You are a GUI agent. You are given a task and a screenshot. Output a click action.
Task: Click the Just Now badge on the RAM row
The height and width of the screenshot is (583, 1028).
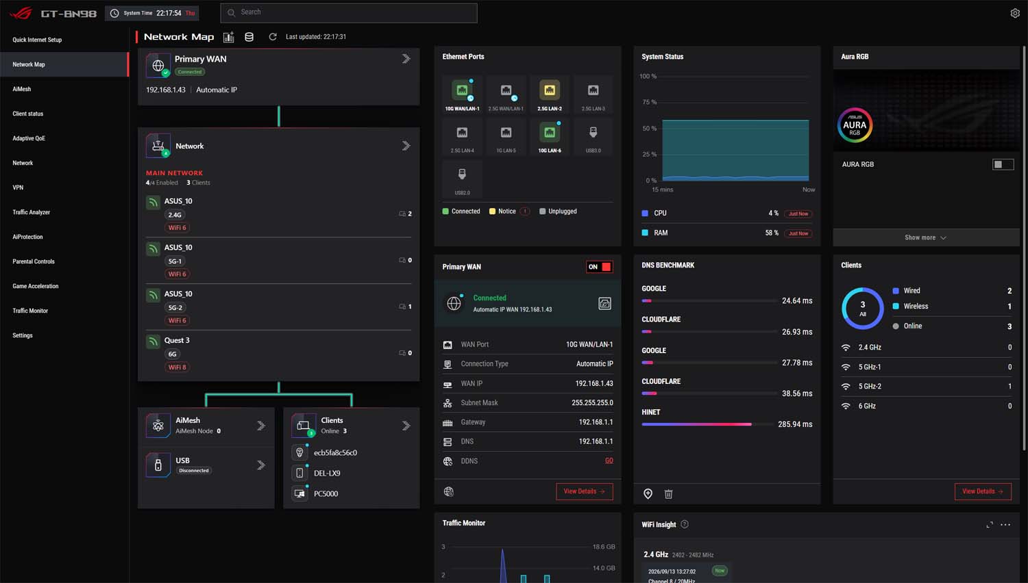tap(798, 233)
